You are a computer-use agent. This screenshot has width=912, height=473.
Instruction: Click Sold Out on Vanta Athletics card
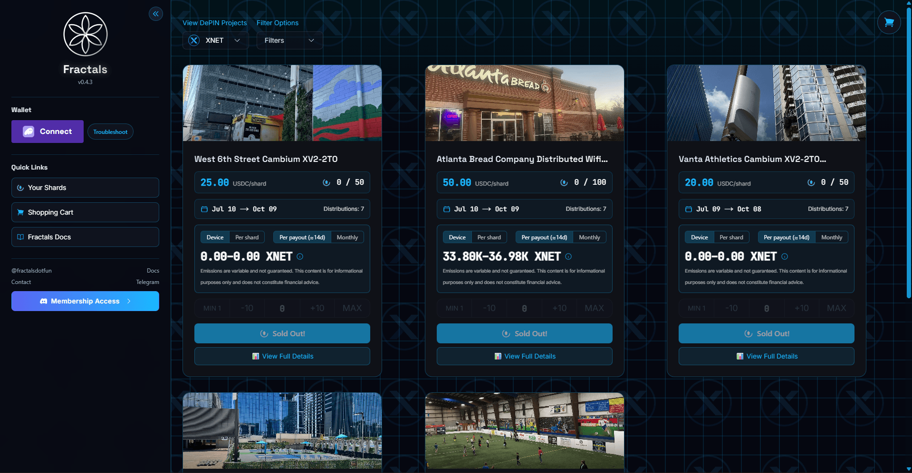[x=767, y=333]
